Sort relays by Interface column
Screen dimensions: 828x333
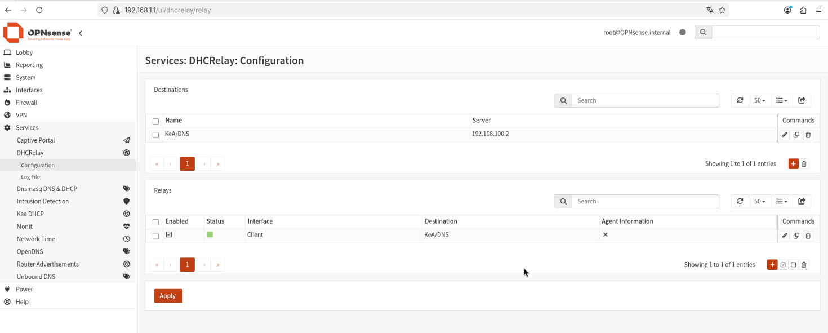coord(260,221)
